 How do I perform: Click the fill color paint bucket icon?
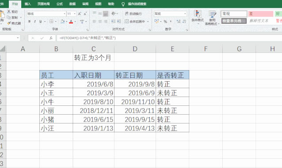(62, 21)
